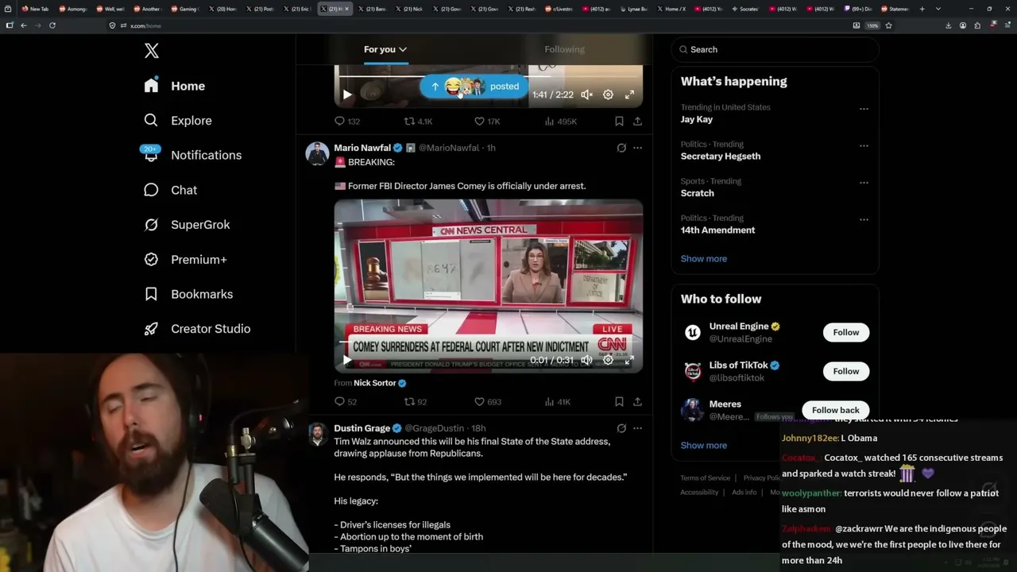Open settings gear on the 2:22 video
The image size is (1017, 572).
pyautogui.click(x=608, y=95)
